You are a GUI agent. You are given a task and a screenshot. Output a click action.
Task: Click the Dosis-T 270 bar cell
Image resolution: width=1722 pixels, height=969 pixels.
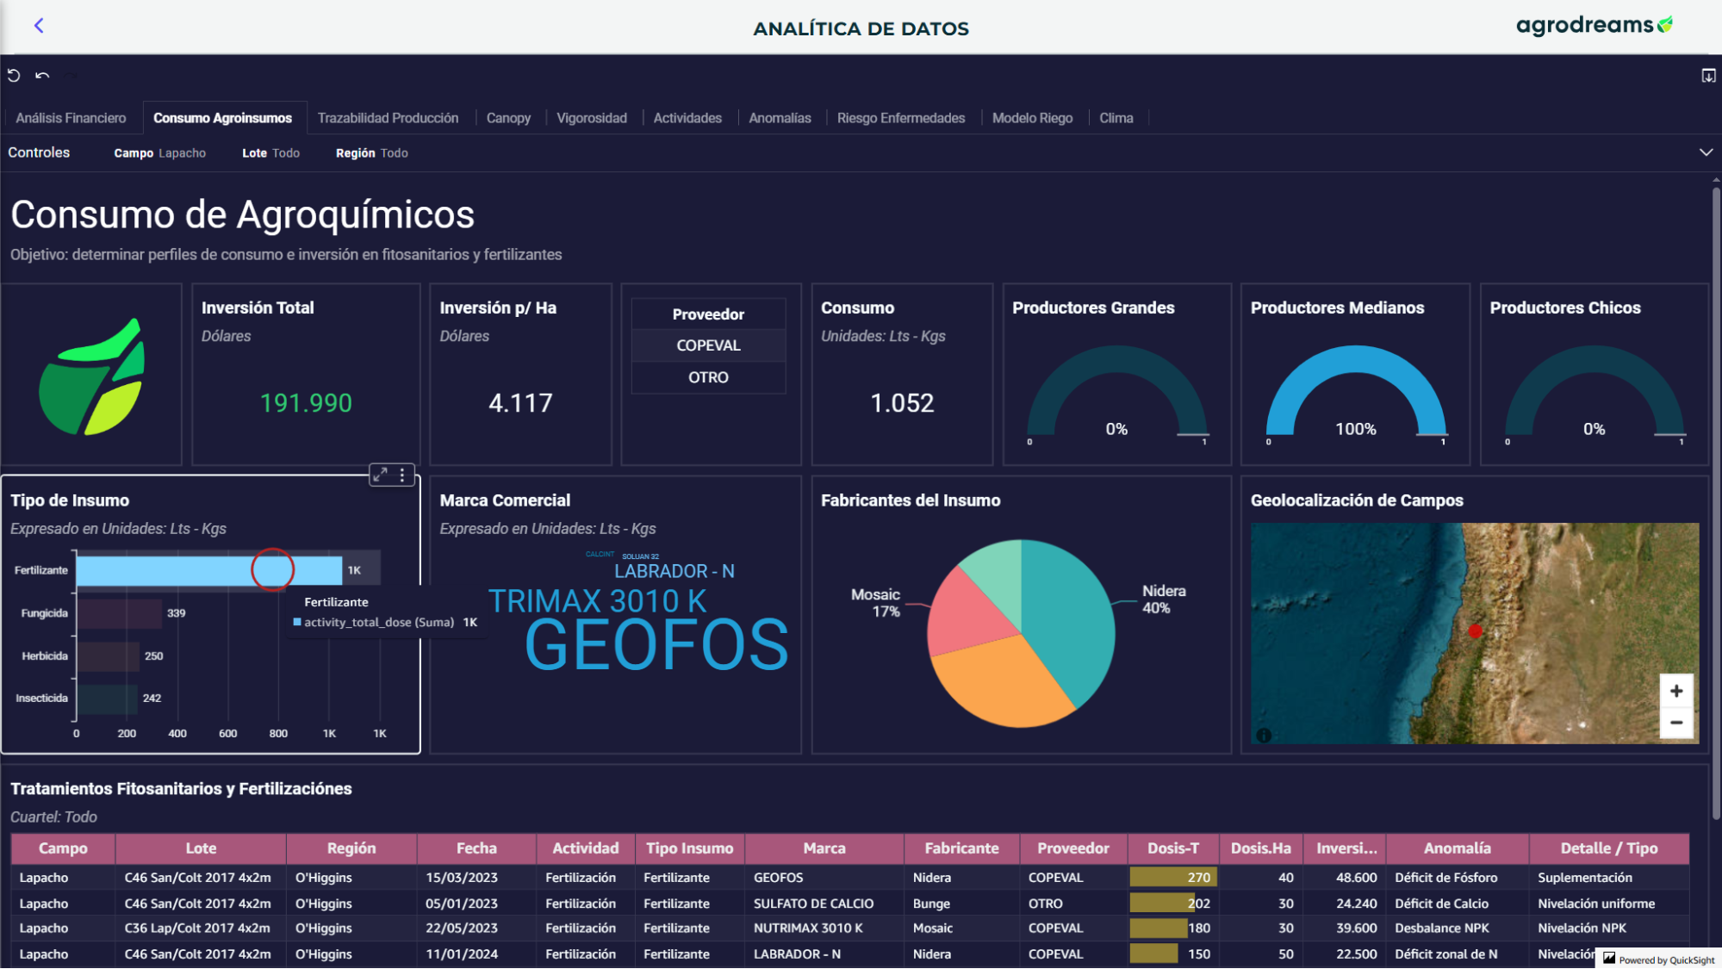(1172, 878)
